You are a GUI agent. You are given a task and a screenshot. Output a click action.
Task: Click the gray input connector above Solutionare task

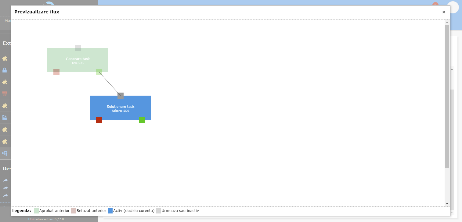pyautogui.click(x=121, y=96)
